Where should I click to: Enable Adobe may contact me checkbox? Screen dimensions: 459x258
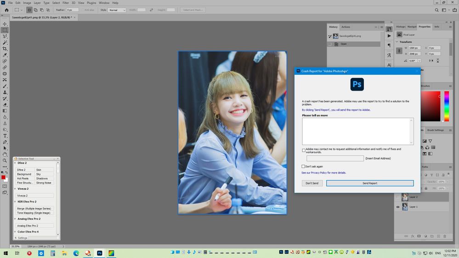click(x=304, y=150)
